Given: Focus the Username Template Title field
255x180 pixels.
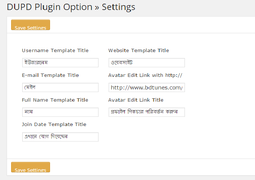Looking at the screenshot, I should click(x=60, y=62).
